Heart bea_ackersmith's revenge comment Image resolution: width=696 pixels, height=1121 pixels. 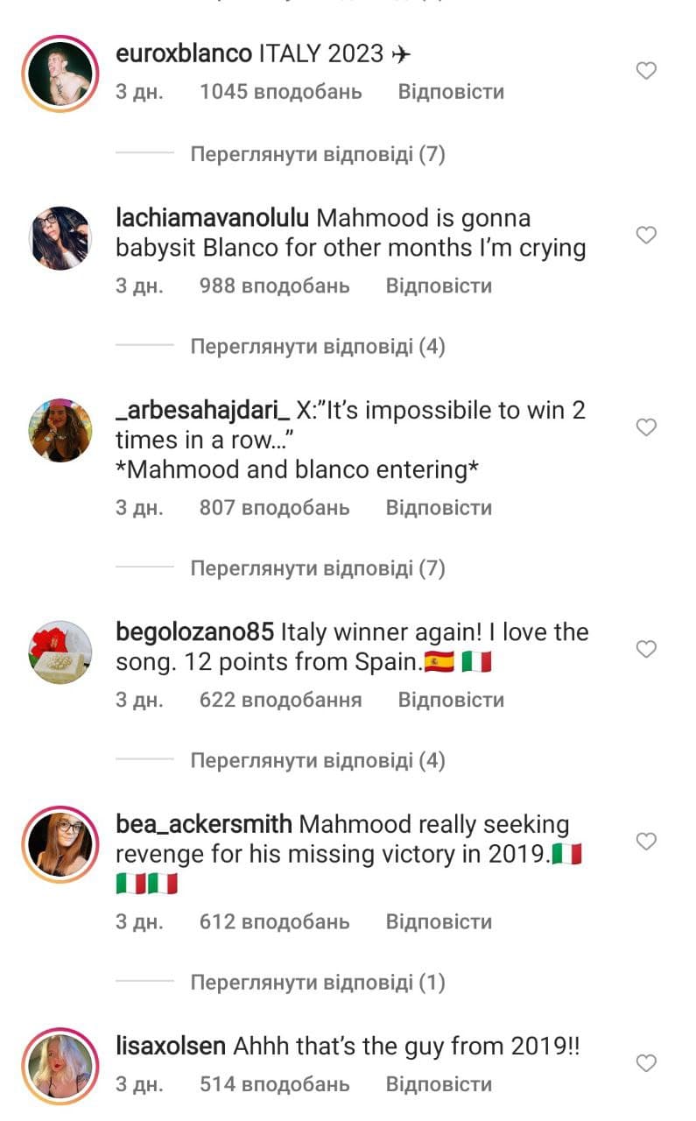pos(646,842)
